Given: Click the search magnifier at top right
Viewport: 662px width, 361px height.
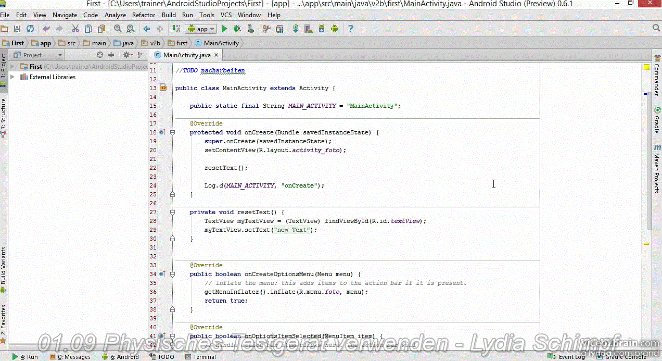Looking at the screenshot, I should point(656,29).
